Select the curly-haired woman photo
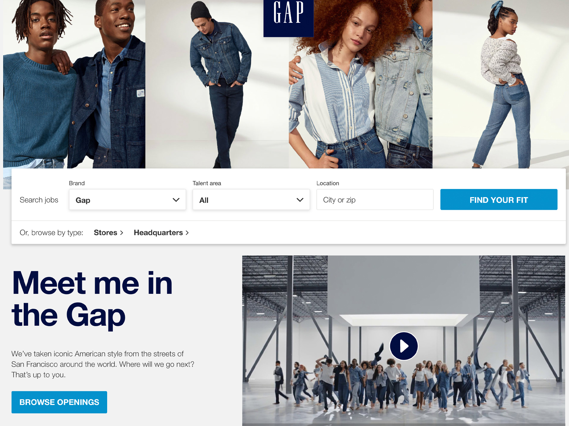 (x=360, y=84)
